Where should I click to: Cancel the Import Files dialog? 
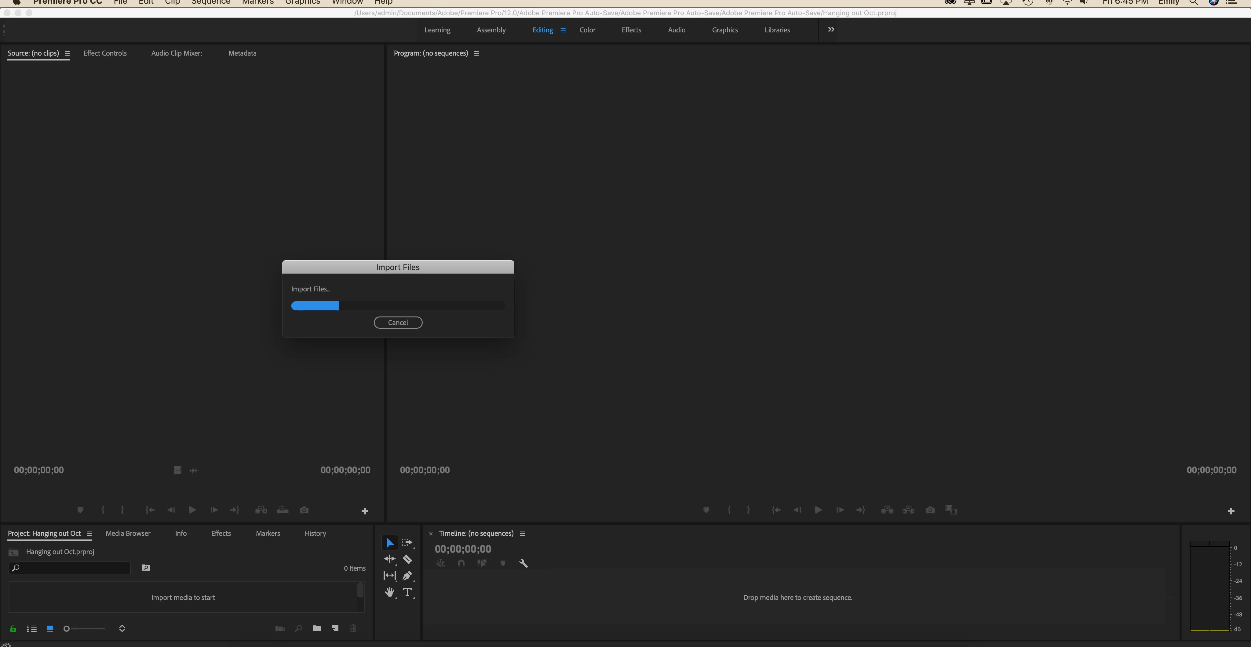pos(398,323)
